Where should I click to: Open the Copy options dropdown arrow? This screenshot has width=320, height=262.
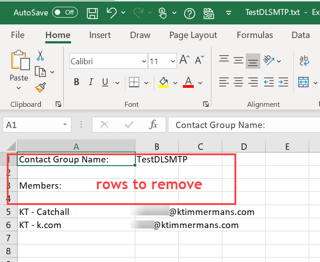[x=52, y=72]
